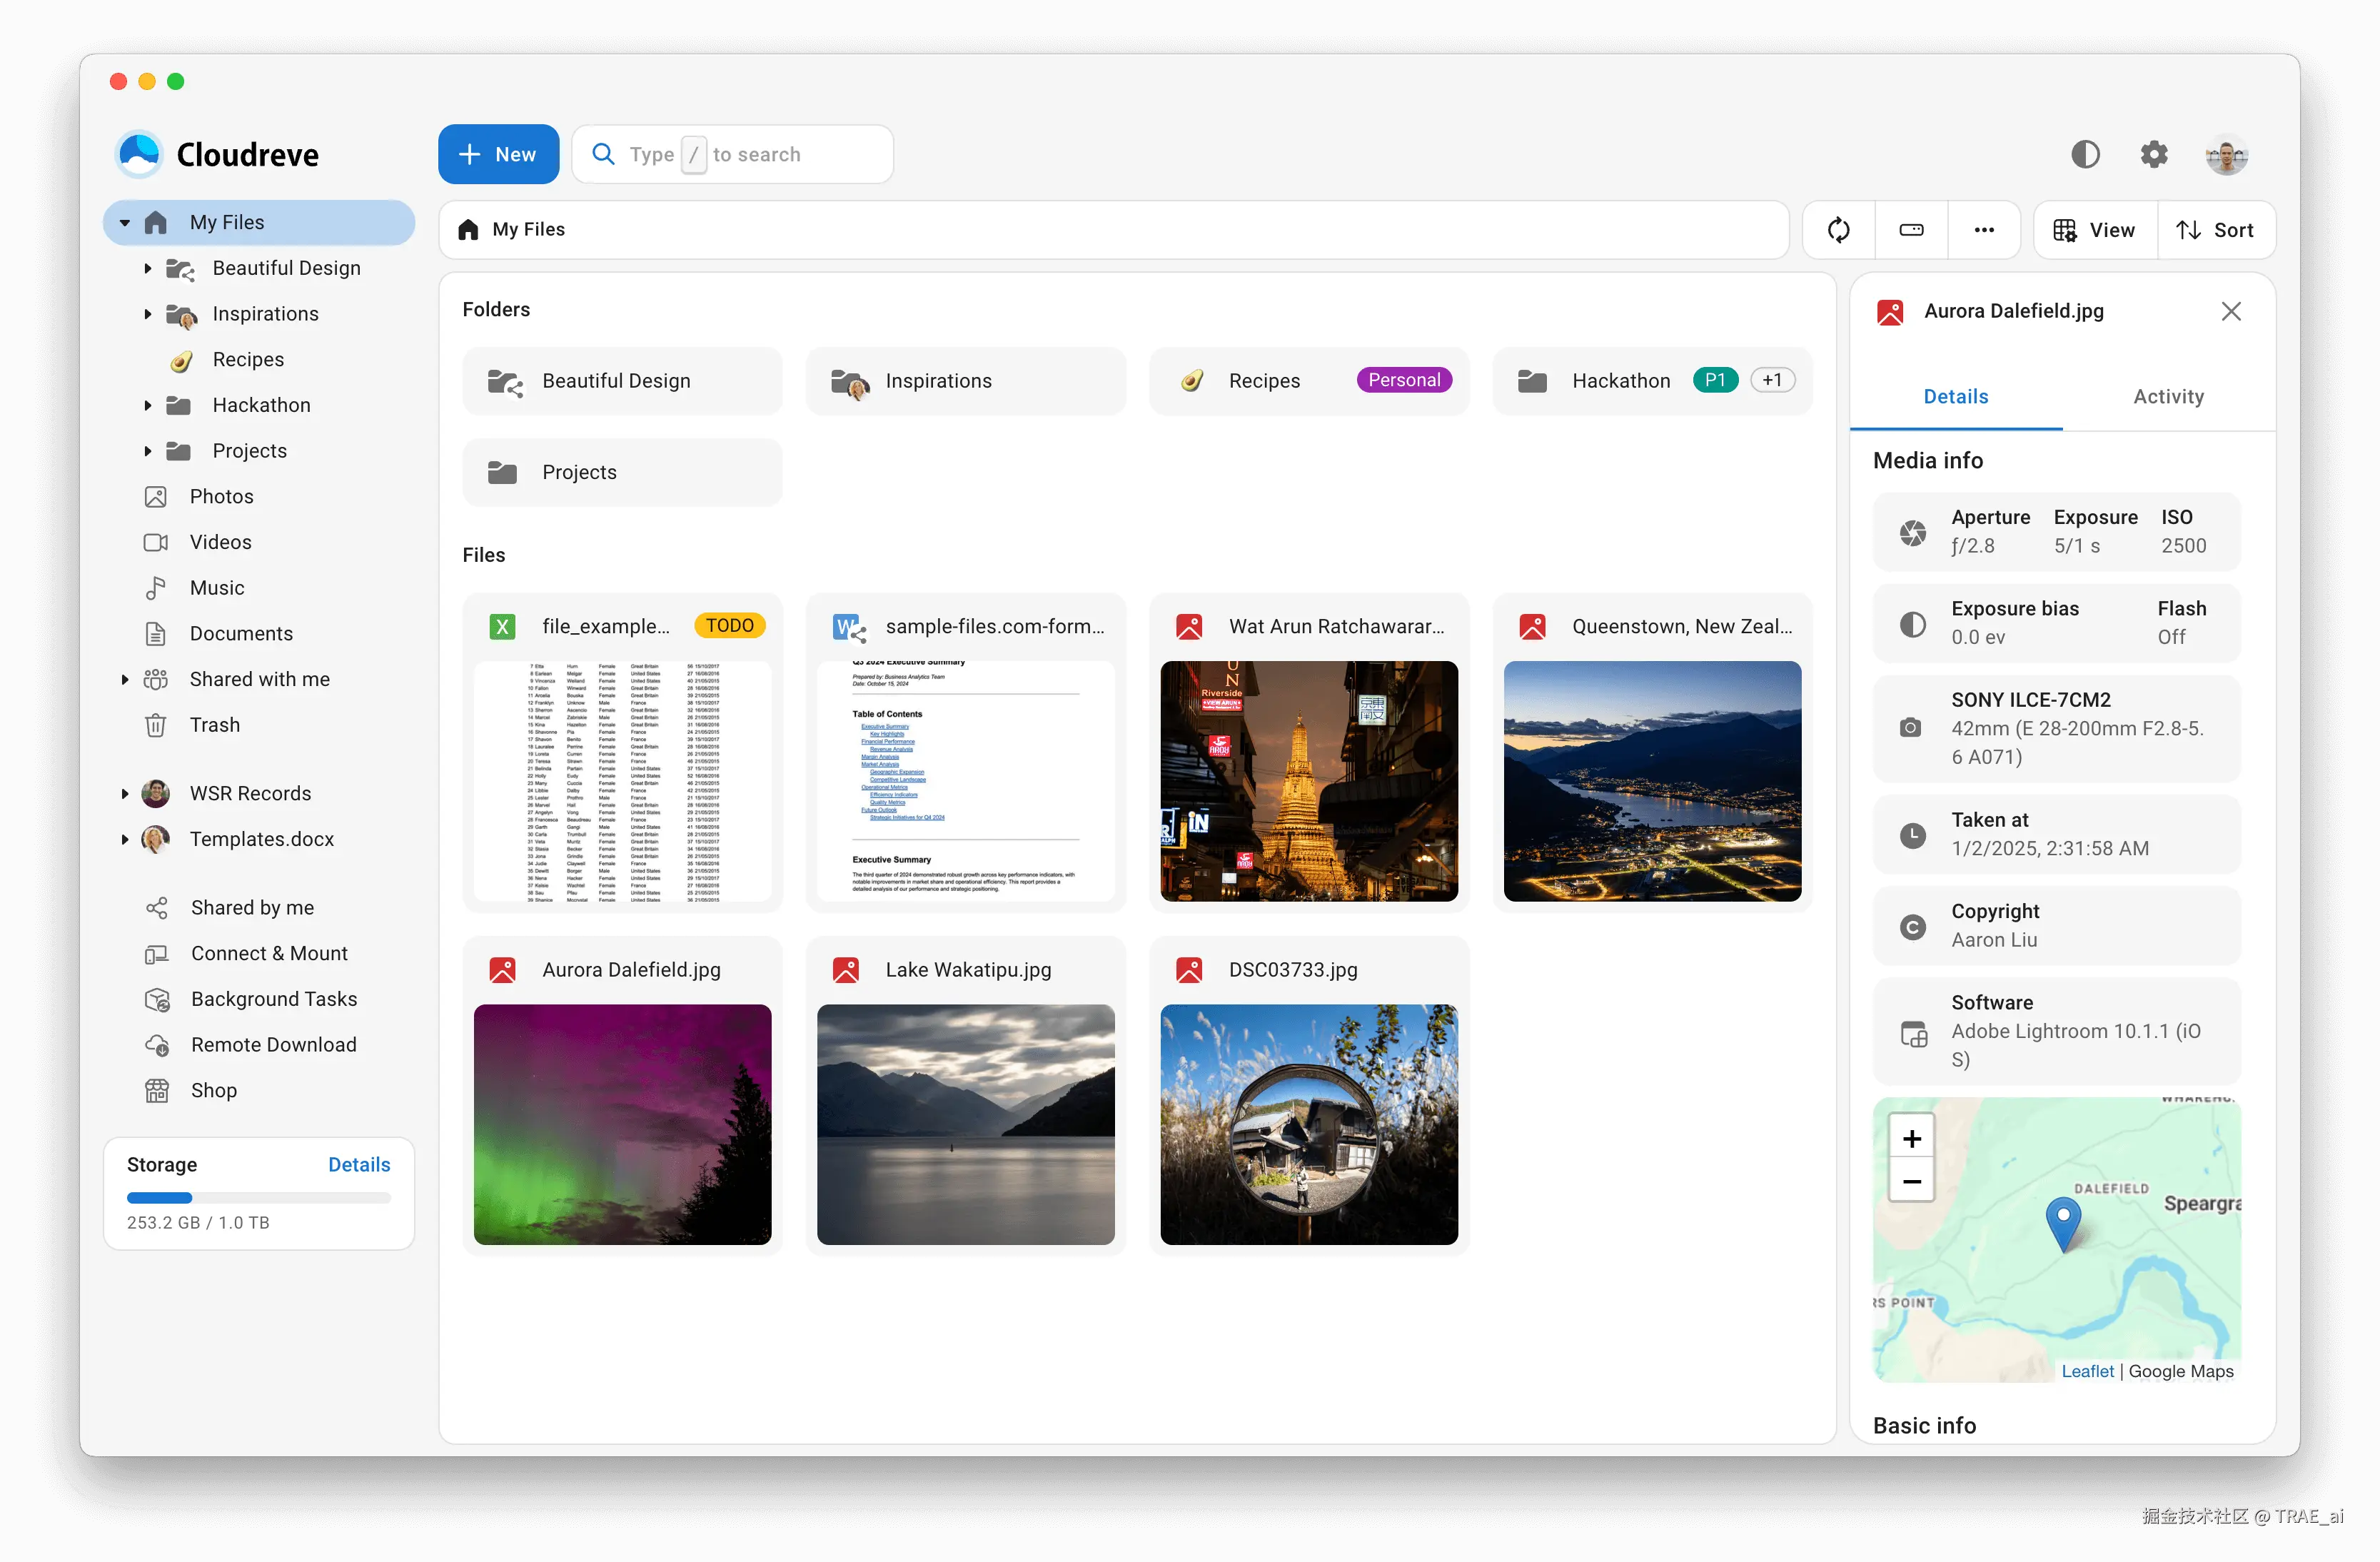Switch to the Activity tab
This screenshot has height=1562, width=2380.
(x=2168, y=396)
